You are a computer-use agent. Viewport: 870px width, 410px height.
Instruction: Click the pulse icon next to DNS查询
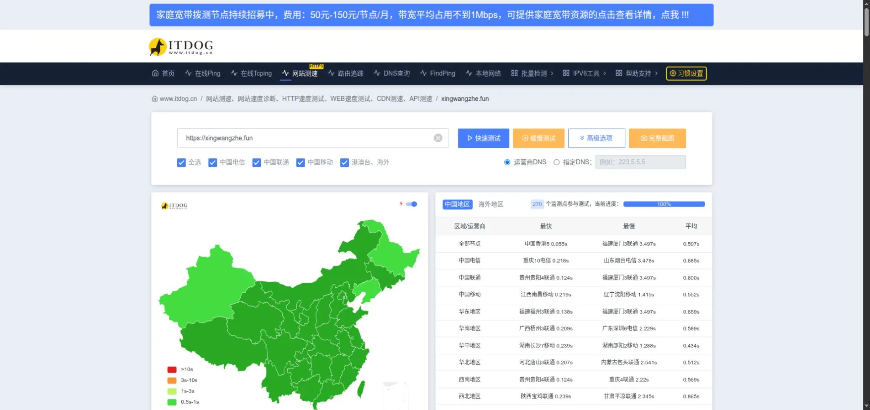pyautogui.click(x=377, y=73)
